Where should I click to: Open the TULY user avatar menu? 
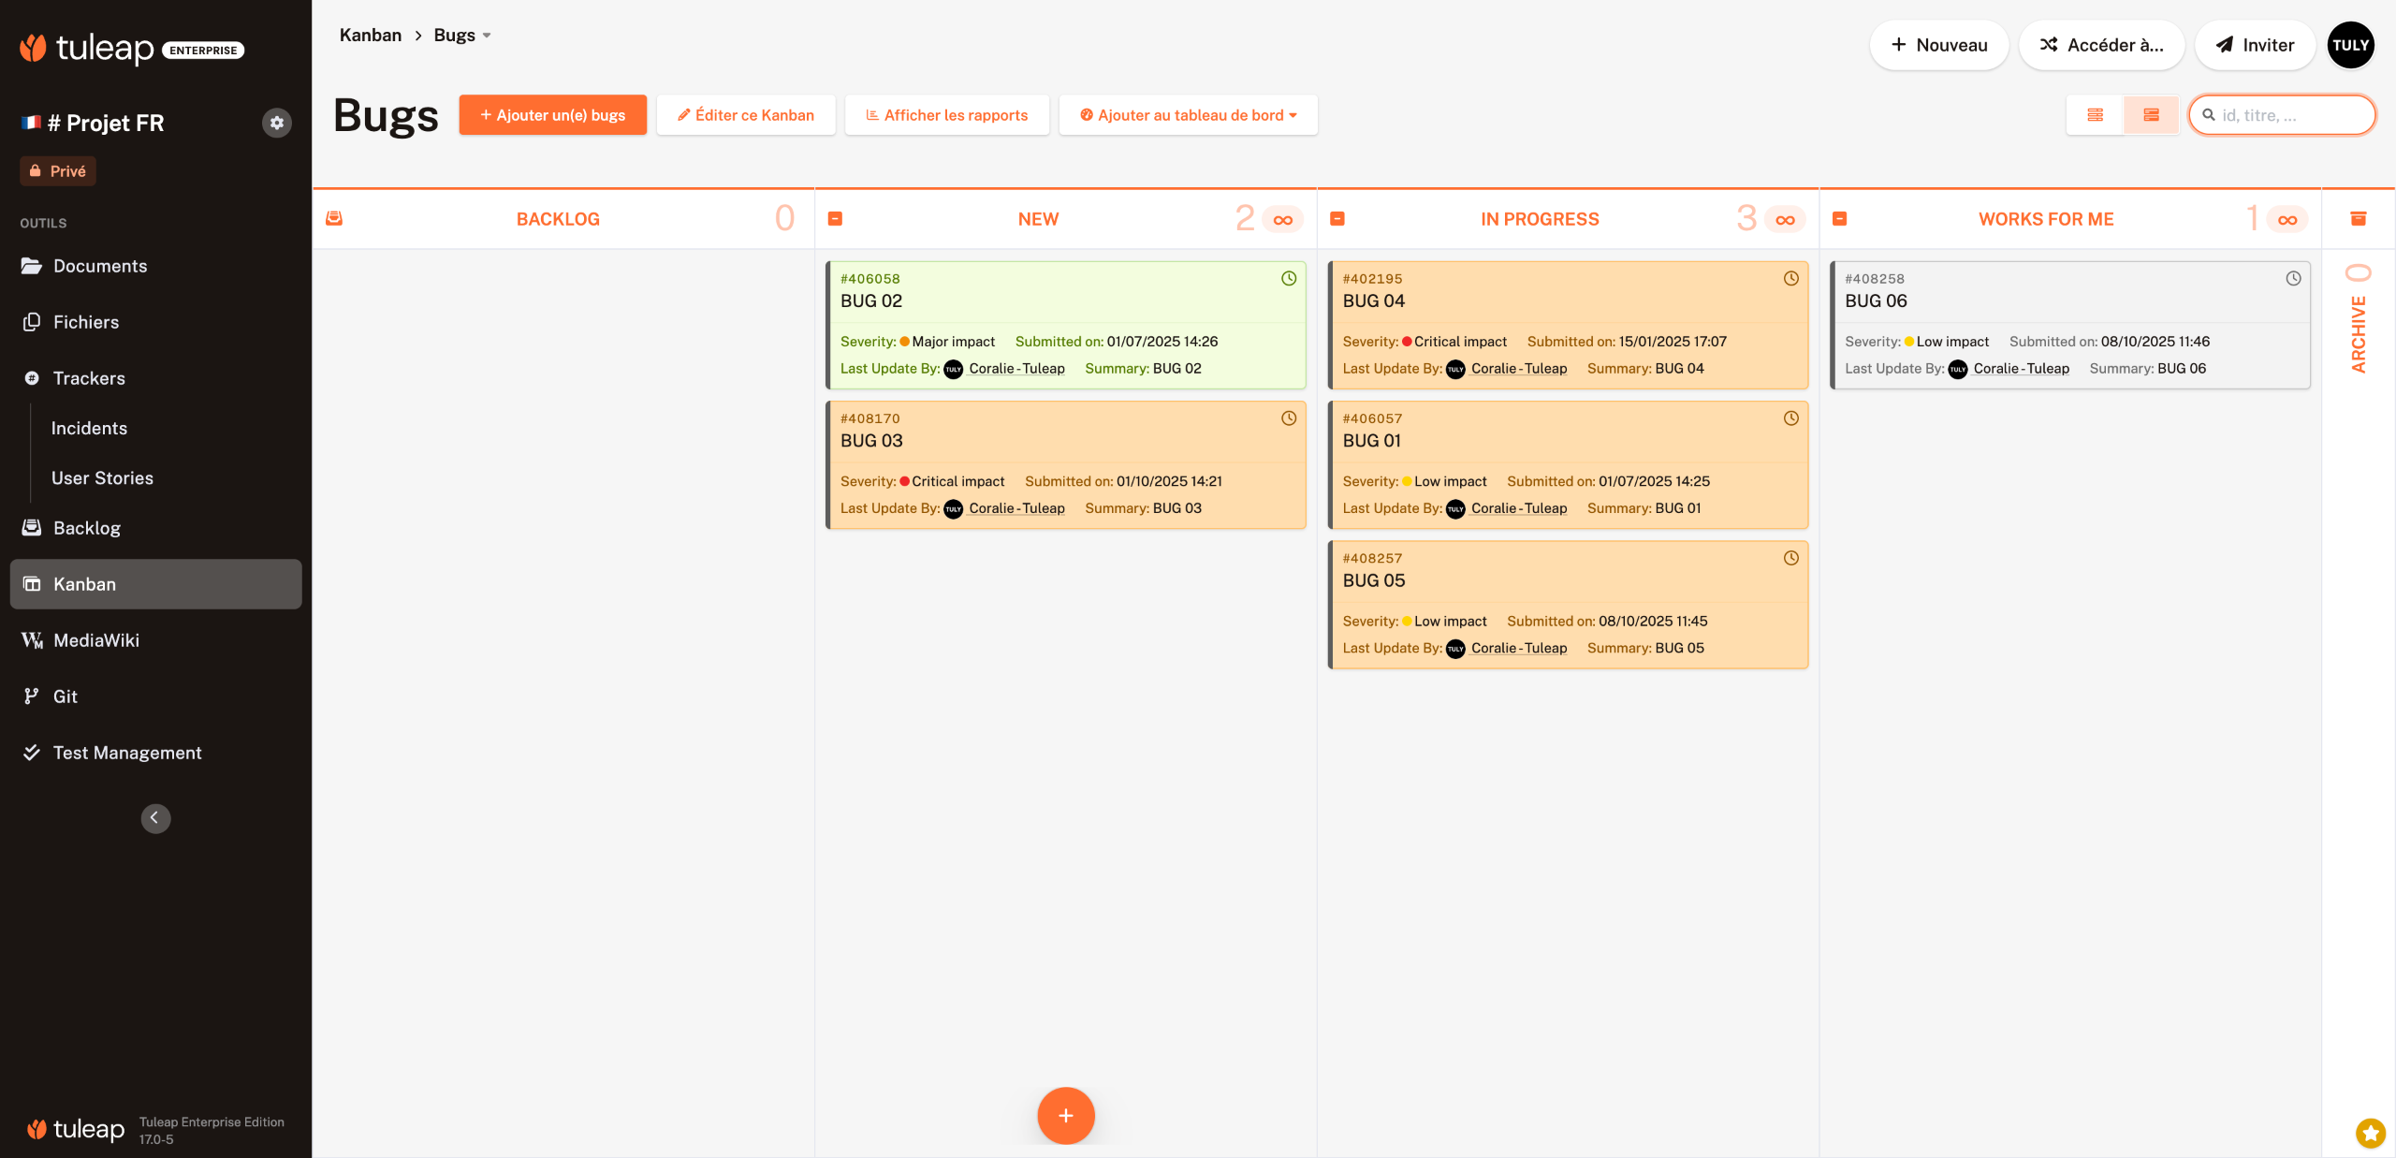[x=2350, y=45]
